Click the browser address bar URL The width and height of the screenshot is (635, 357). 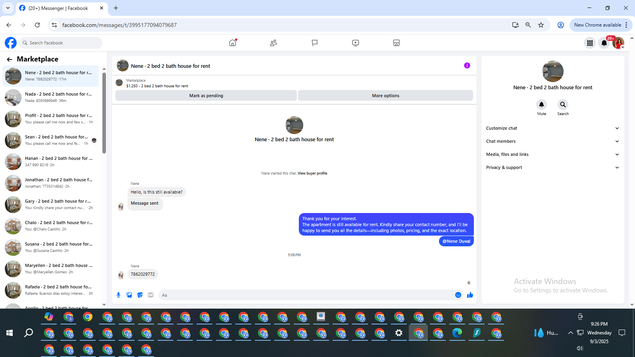(119, 25)
